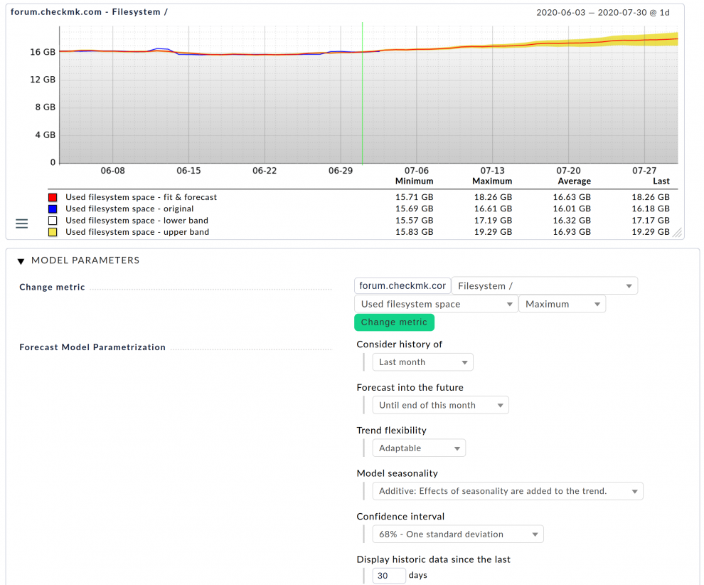Click the 15.71 GB forecast minimum value
704x585 pixels.
pos(414,197)
